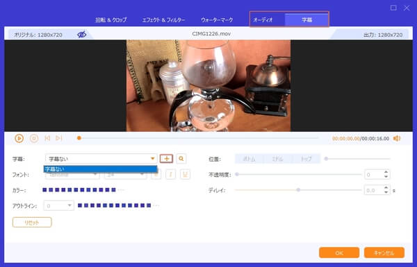Toggle italic subtitle text
The width and height of the screenshot is (417, 267).
pos(171,175)
